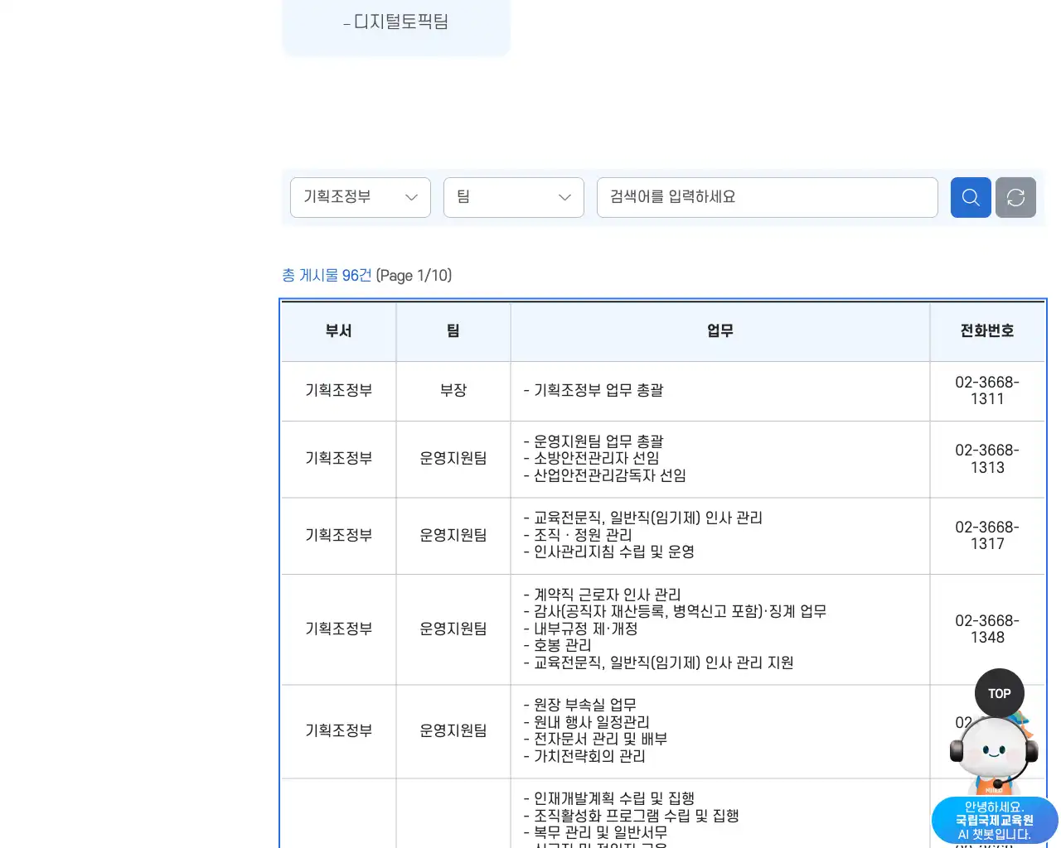Screen dimensions: 1061x848
Task: Click the 전화번호 column header
Action: point(987,331)
